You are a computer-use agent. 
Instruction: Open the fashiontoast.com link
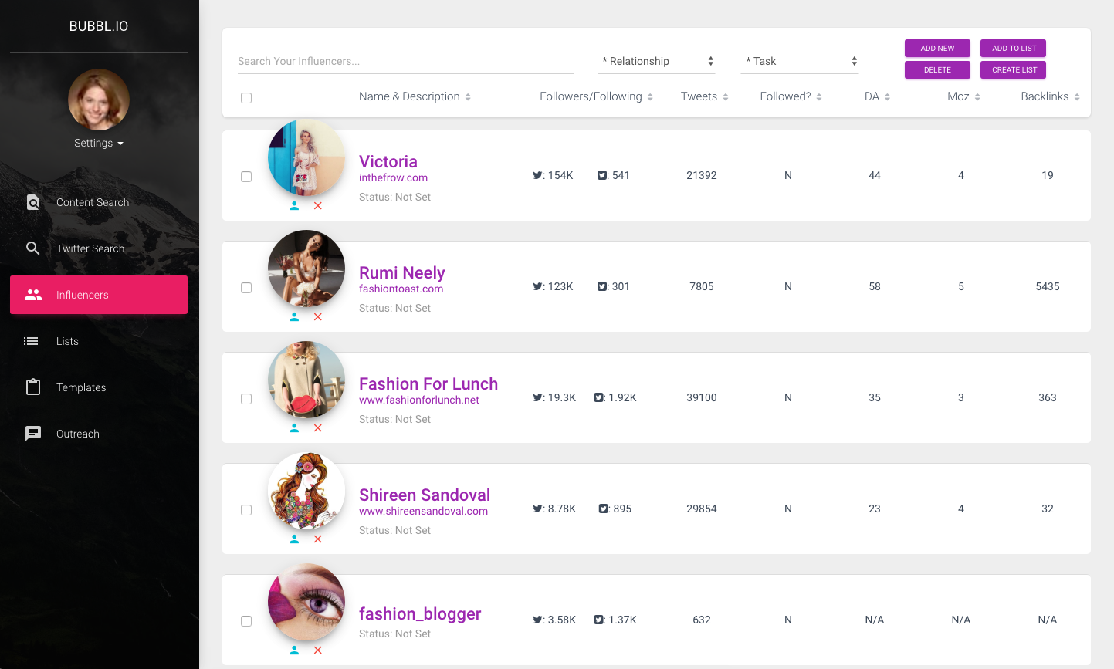click(401, 289)
